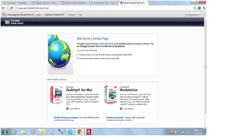The image size is (245, 138).
Task: Follow the Other Parallels Solutions link
Action: pos(57,79)
